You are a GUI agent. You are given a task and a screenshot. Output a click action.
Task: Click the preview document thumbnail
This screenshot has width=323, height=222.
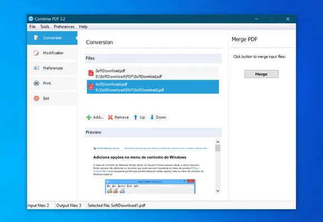pos(150,167)
